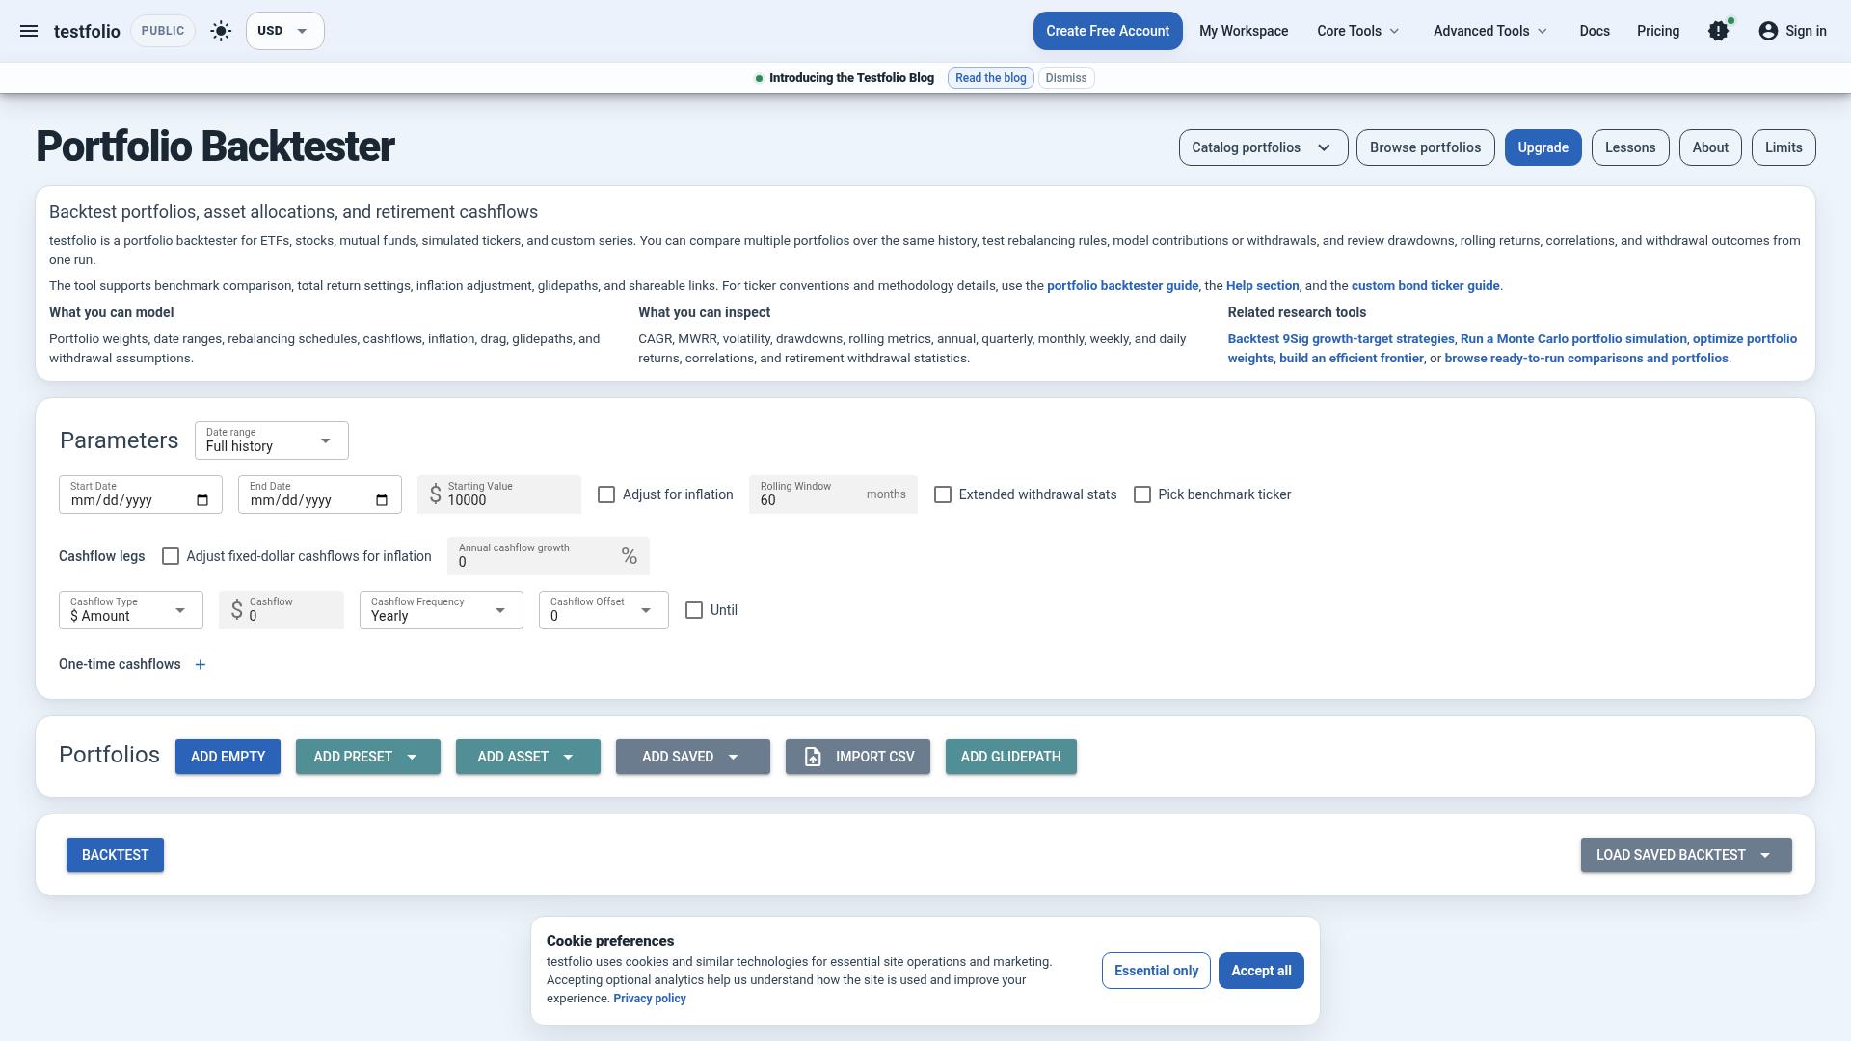Click the Import CSV file icon
1851x1041 pixels.
point(813,757)
